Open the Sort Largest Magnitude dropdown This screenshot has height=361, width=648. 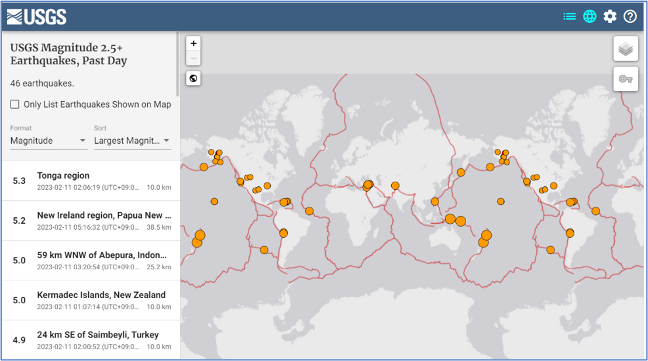pos(132,141)
